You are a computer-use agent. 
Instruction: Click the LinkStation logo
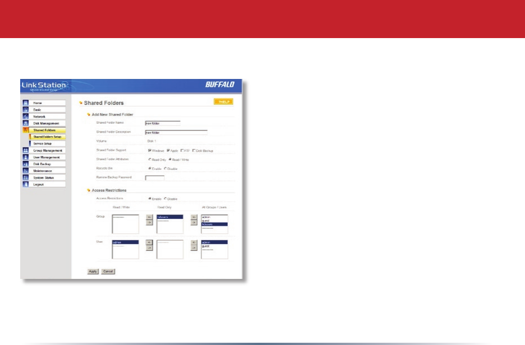[44, 86]
